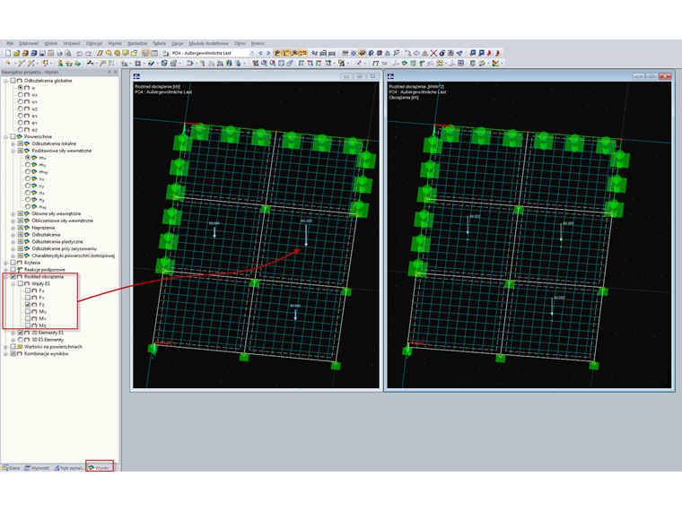Expand the Kombinacje wyników node
The width and height of the screenshot is (682, 511).
5,354
